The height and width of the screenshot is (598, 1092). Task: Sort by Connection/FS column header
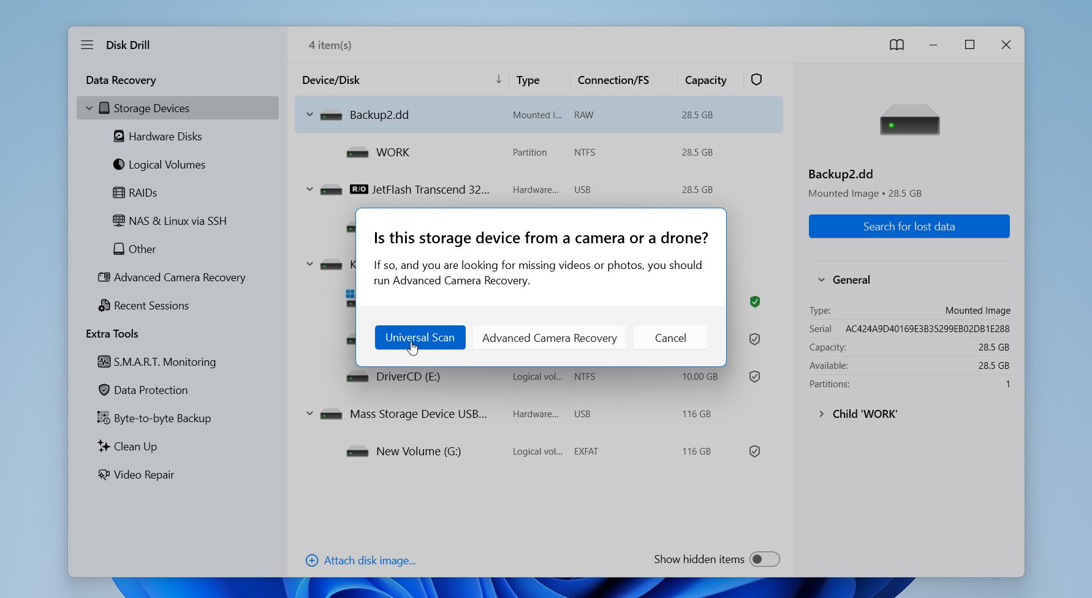pos(613,80)
